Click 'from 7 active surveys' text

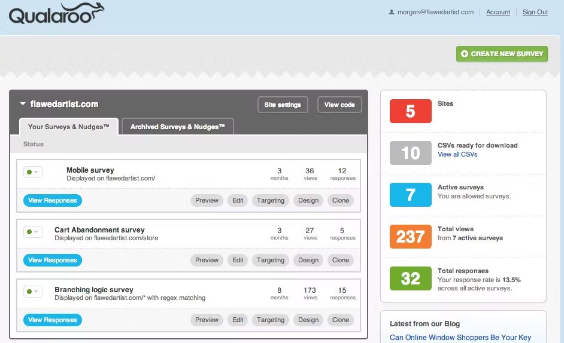470,238
